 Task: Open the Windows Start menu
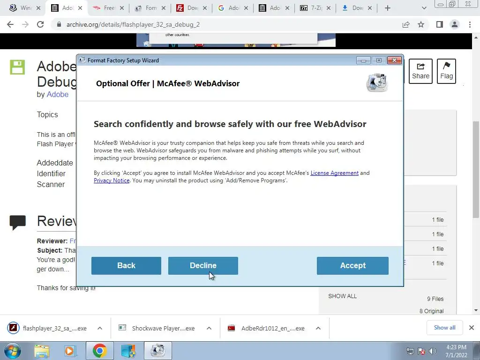click(x=13, y=351)
